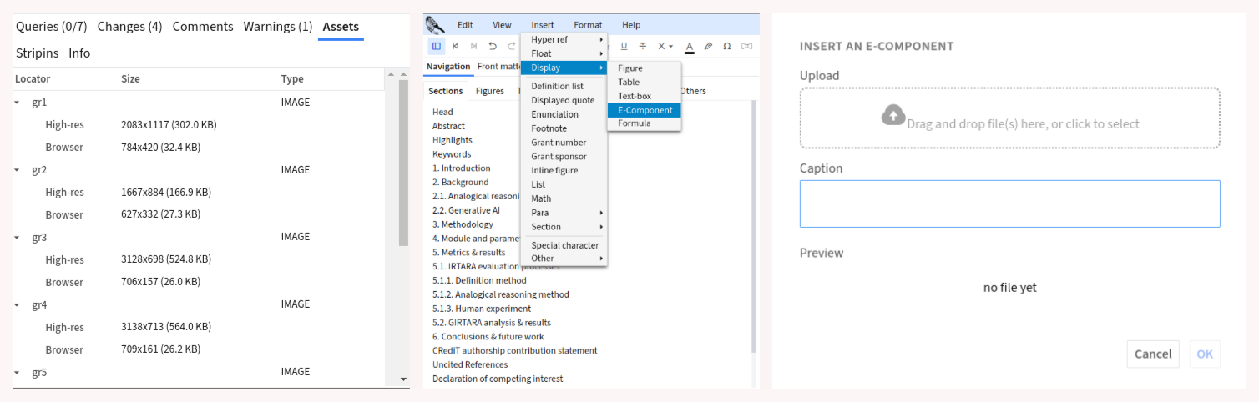Open the Conclusions & future work section

pyautogui.click(x=488, y=337)
